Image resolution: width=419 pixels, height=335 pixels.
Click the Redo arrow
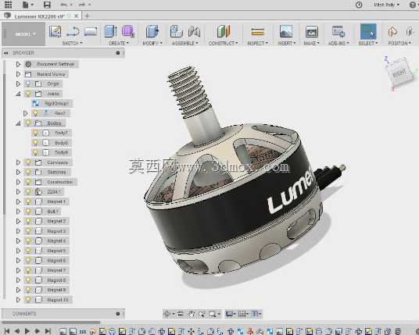(82, 5)
